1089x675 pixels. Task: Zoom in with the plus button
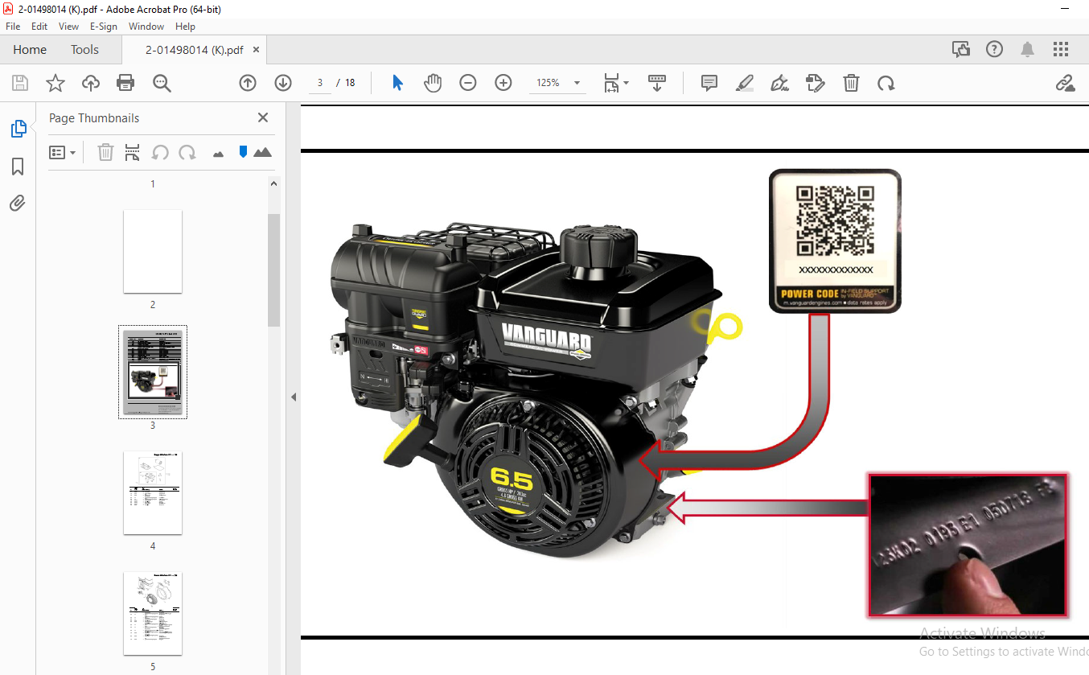(x=503, y=83)
